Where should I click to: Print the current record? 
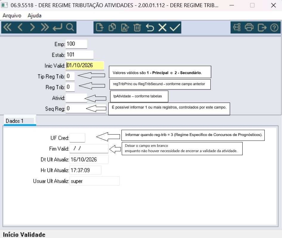tap(249, 28)
